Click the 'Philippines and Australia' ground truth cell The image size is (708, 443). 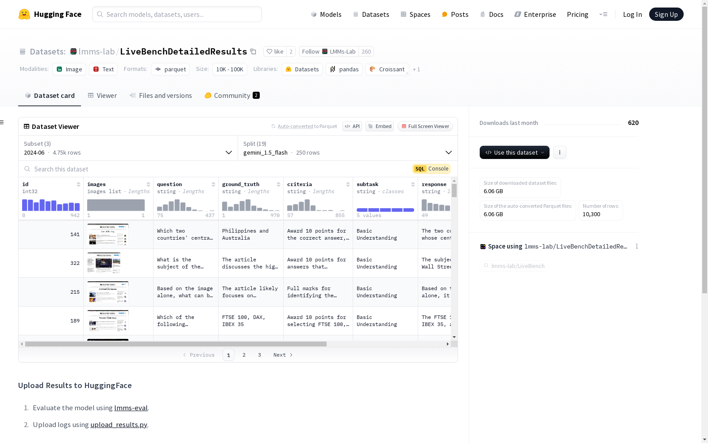click(251, 234)
